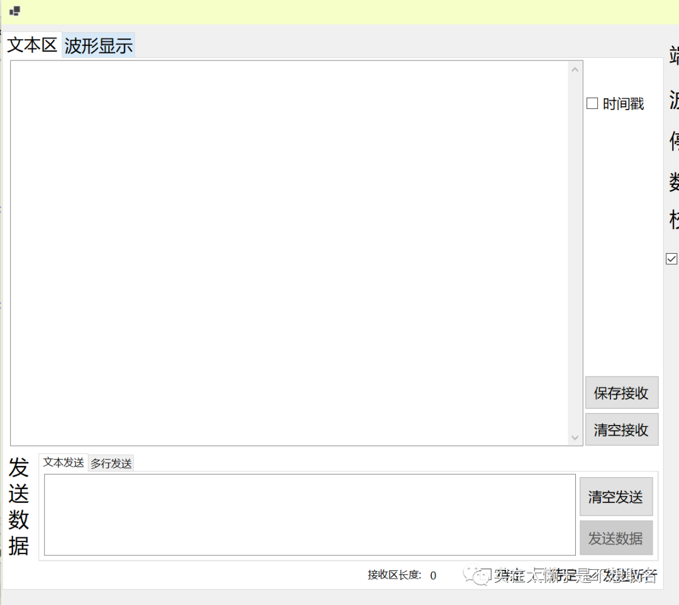Click the application icon in the title bar

[x=14, y=11]
